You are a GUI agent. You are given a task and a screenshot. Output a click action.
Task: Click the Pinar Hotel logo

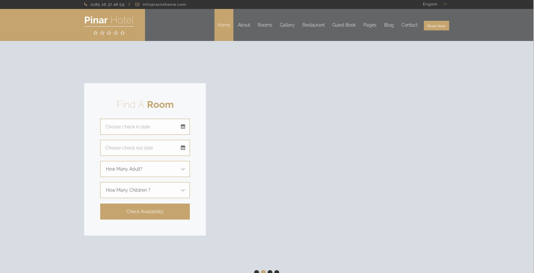click(x=109, y=20)
